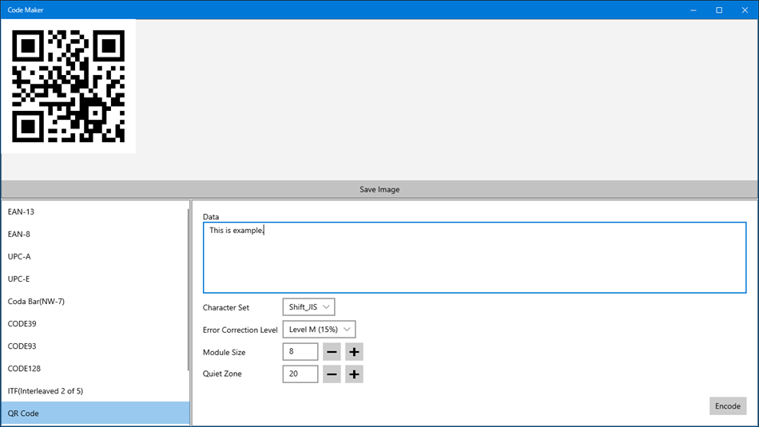
Task: Click the Quiet Zone input field
Action: [300, 374]
